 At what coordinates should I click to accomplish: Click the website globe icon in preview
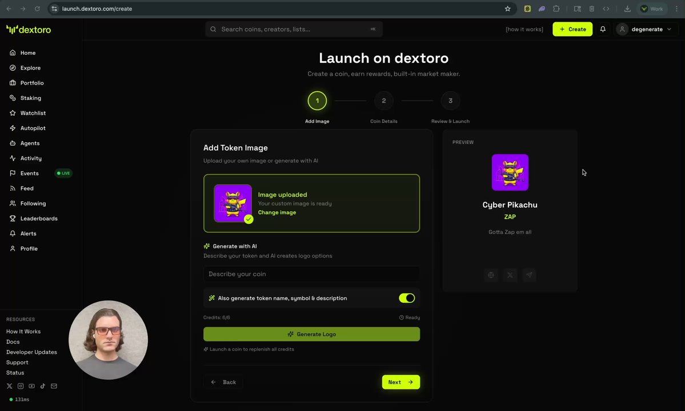pyautogui.click(x=491, y=275)
